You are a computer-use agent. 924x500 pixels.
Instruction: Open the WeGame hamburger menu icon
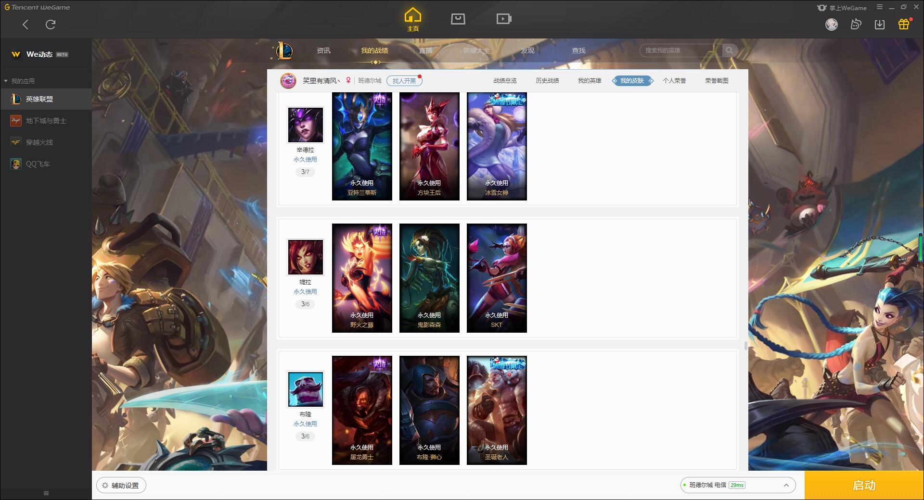879,7
